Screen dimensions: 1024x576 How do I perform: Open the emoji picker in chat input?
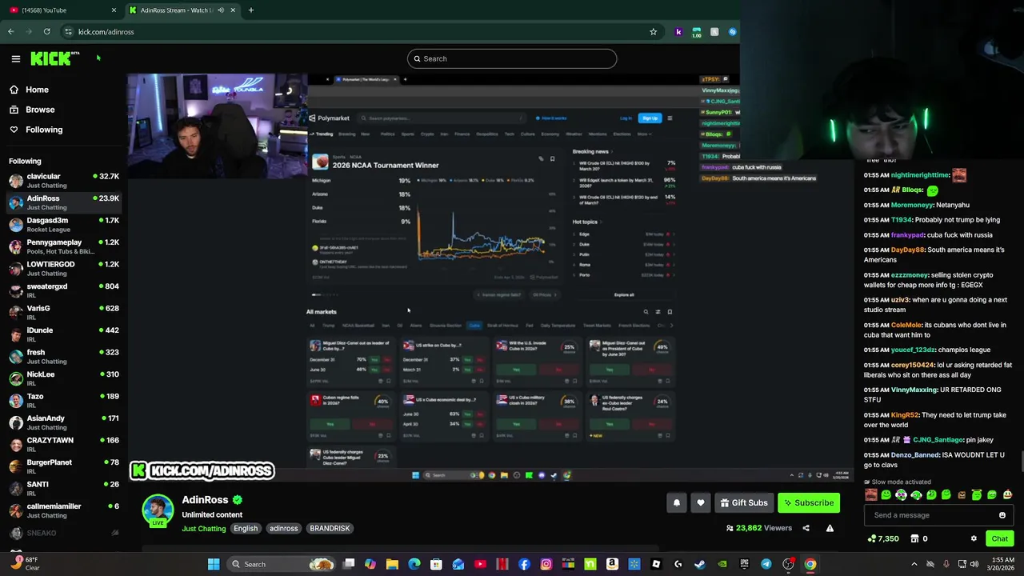[1002, 515]
